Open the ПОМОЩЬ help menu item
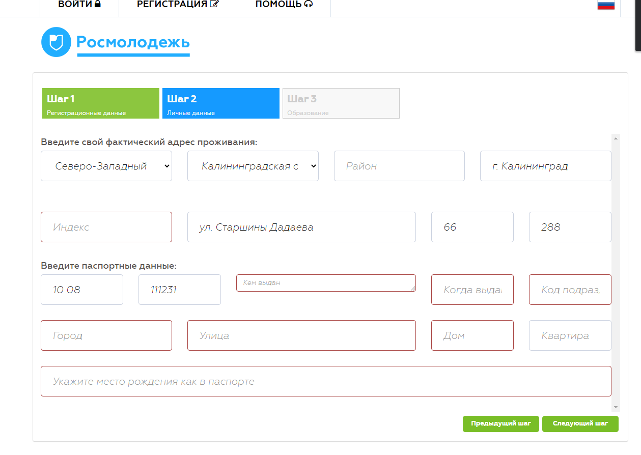Screen dimensions: 641x455 click(284, 5)
